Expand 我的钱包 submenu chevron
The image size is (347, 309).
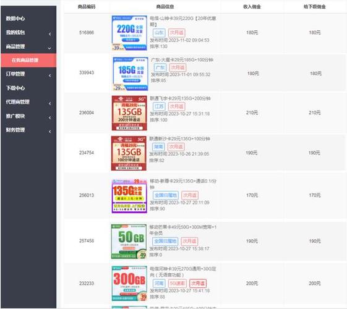coord(50,34)
